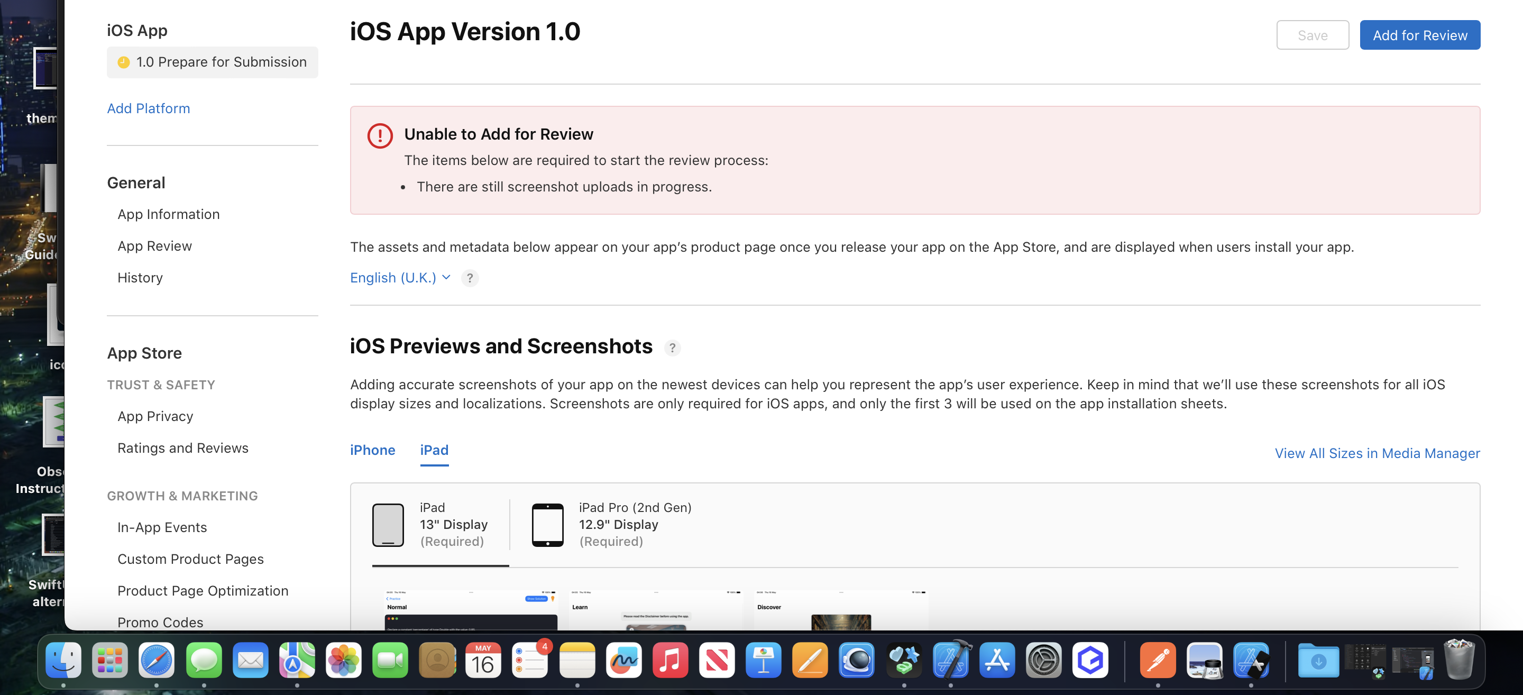The image size is (1523, 695).
Task: Click the Add for Review button
Action: [x=1419, y=35]
